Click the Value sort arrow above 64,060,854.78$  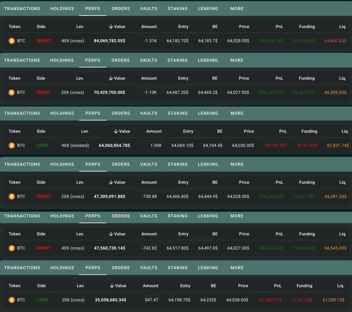pyautogui.click(x=116, y=131)
